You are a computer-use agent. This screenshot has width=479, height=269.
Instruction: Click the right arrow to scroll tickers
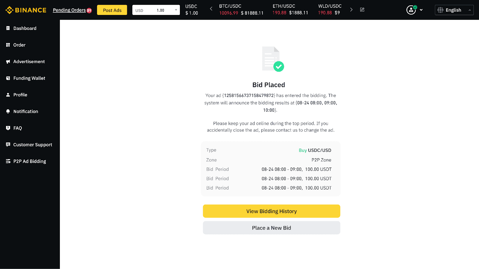pyautogui.click(x=351, y=9)
